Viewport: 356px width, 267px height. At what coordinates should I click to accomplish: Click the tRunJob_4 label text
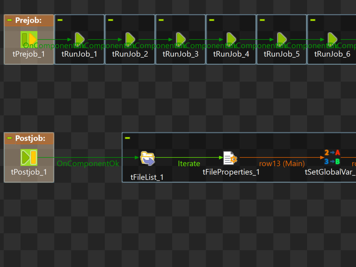231,54
